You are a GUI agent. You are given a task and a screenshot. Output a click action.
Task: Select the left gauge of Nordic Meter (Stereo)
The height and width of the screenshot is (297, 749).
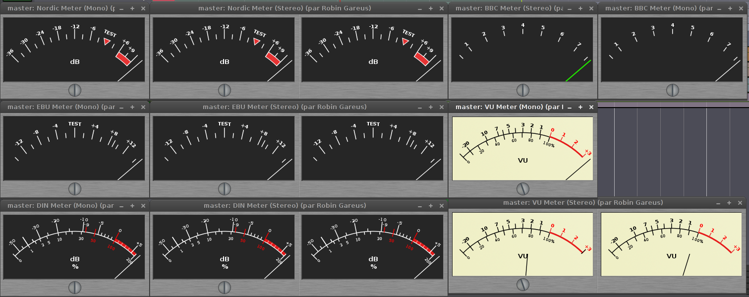coord(224,50)
